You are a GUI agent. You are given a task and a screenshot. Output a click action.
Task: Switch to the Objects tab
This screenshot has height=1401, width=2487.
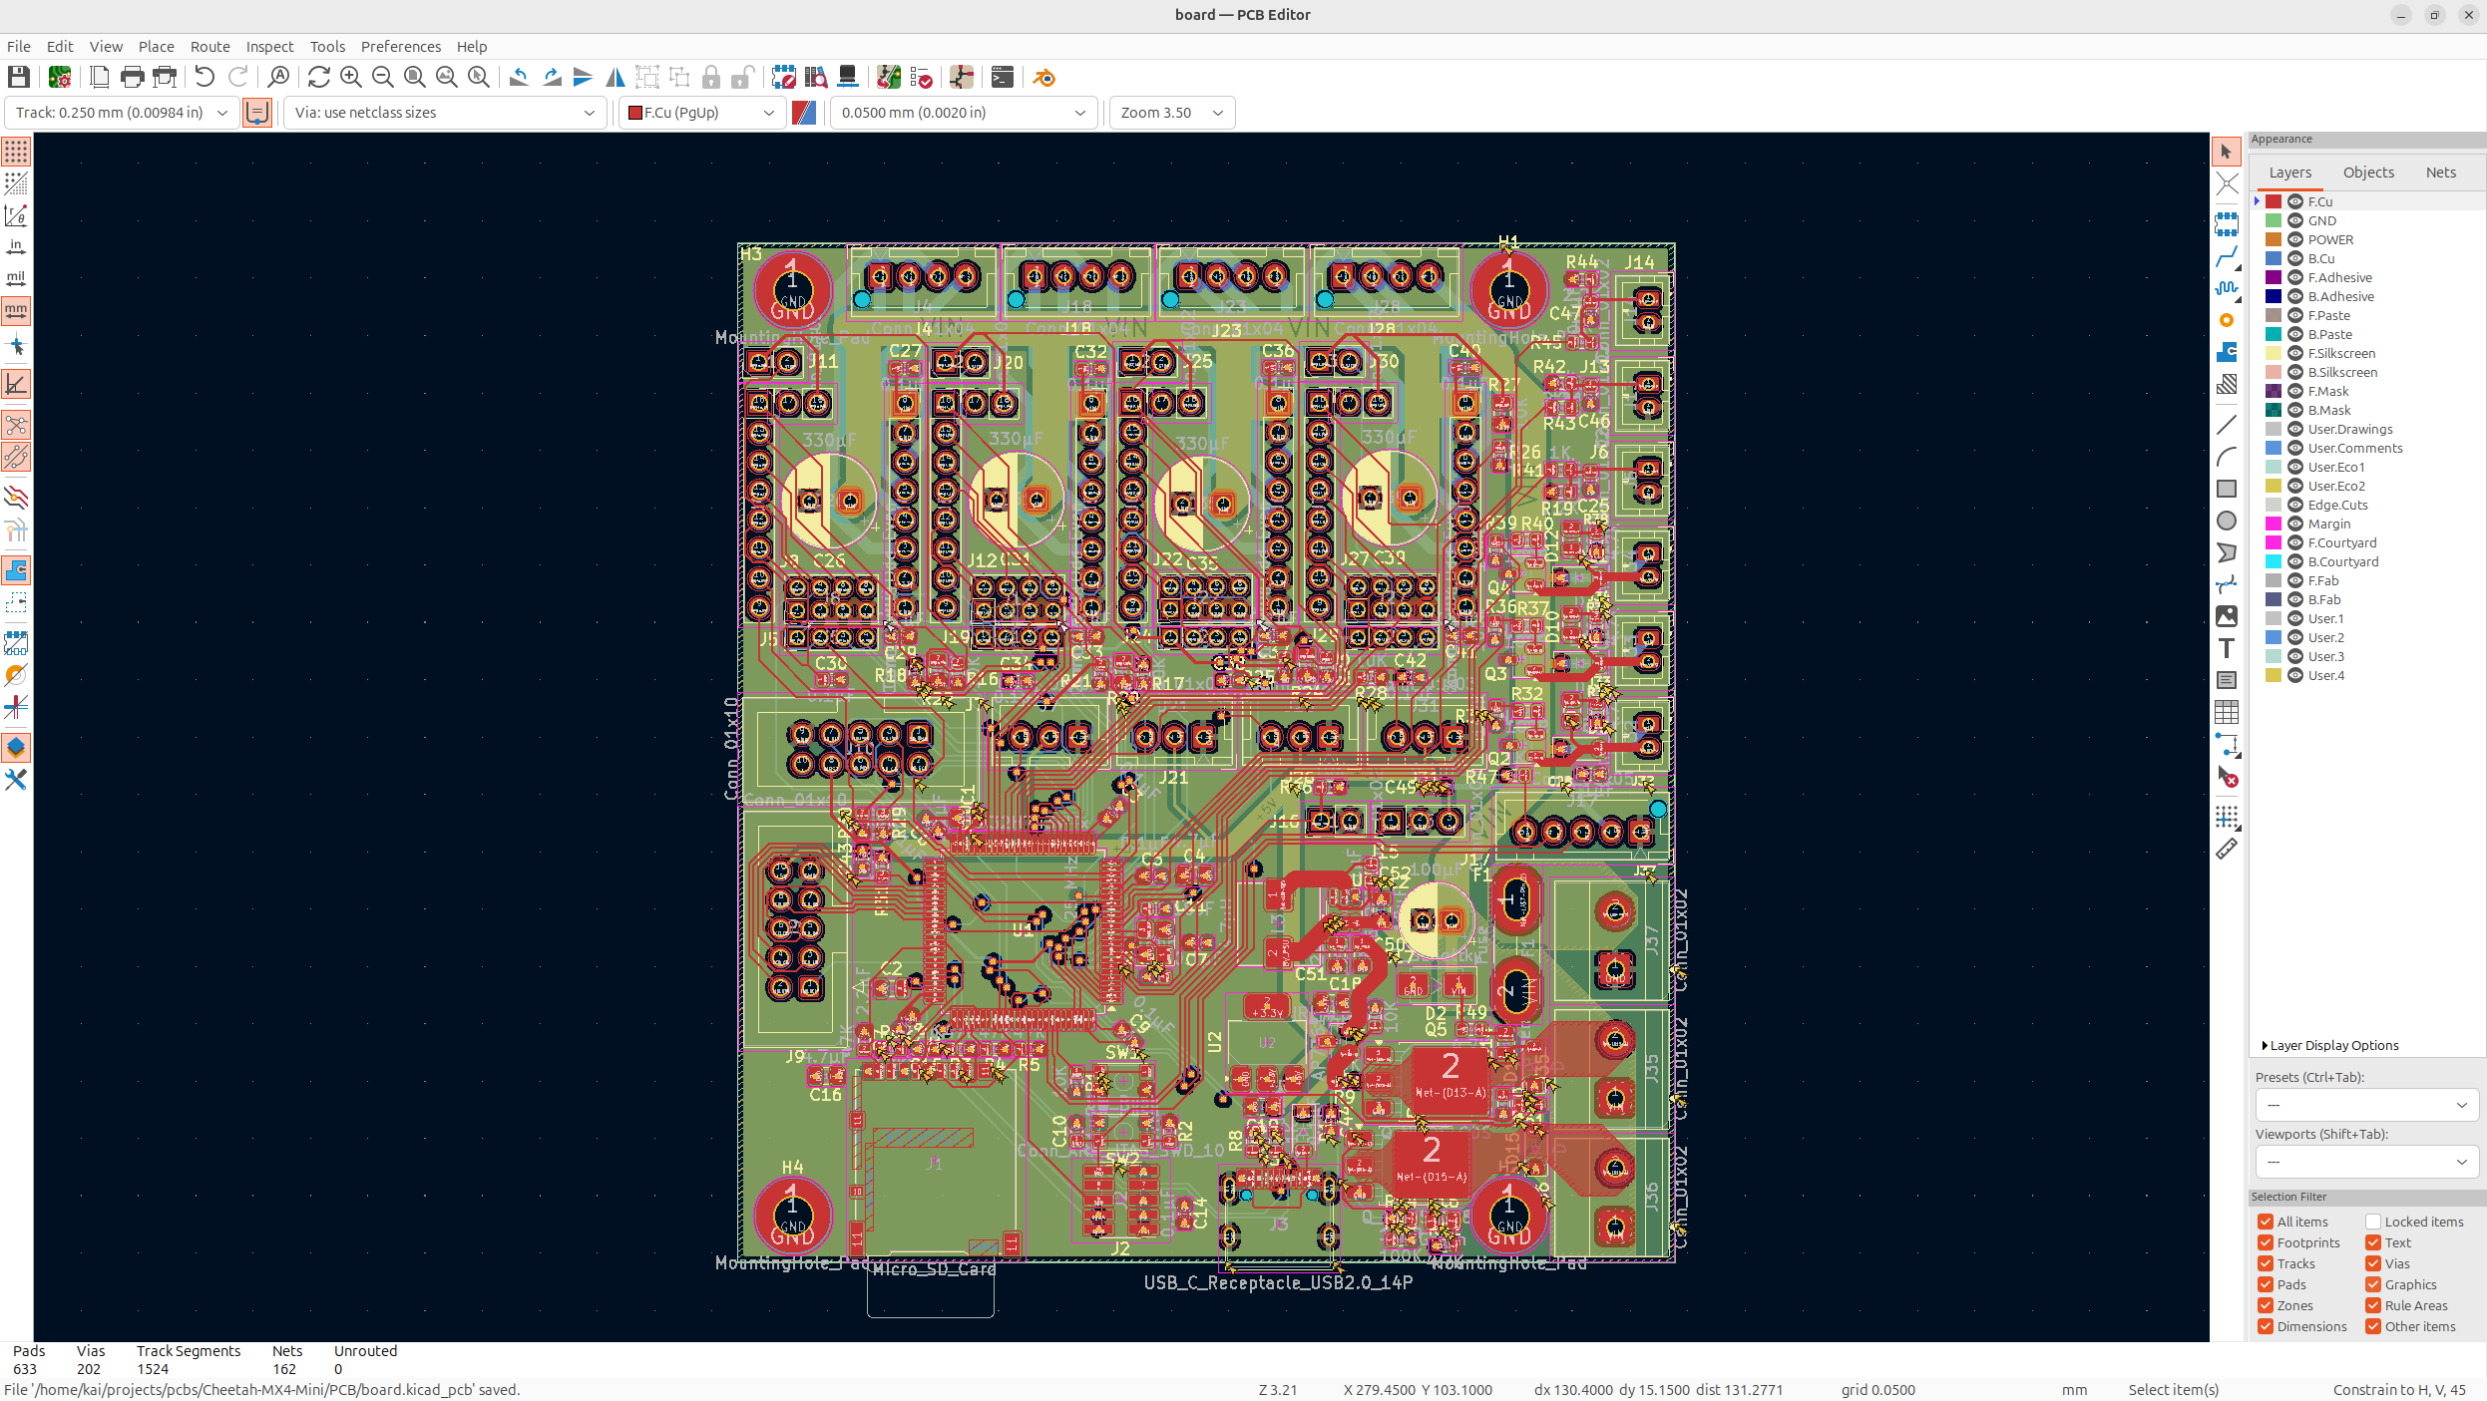(x=2368, y=173)
